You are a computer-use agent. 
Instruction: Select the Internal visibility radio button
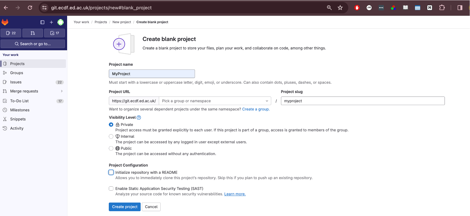tap(111, 136)
